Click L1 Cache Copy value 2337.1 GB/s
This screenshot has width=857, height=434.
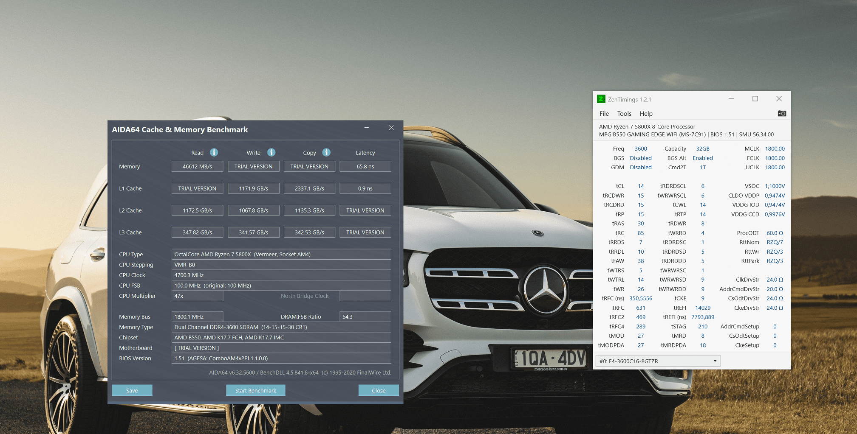[309, 188]
